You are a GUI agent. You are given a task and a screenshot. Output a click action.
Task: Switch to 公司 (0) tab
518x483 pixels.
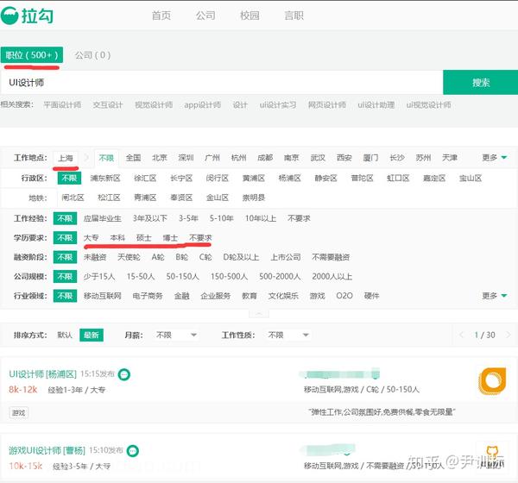point(92,55)
